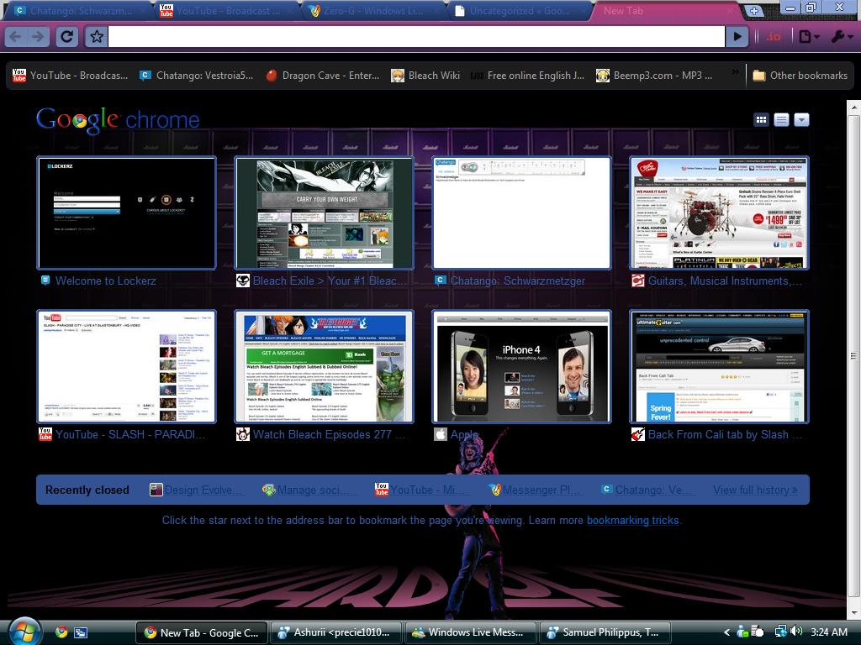
Task: Open the .io extension button
Action: coord(774,37)
